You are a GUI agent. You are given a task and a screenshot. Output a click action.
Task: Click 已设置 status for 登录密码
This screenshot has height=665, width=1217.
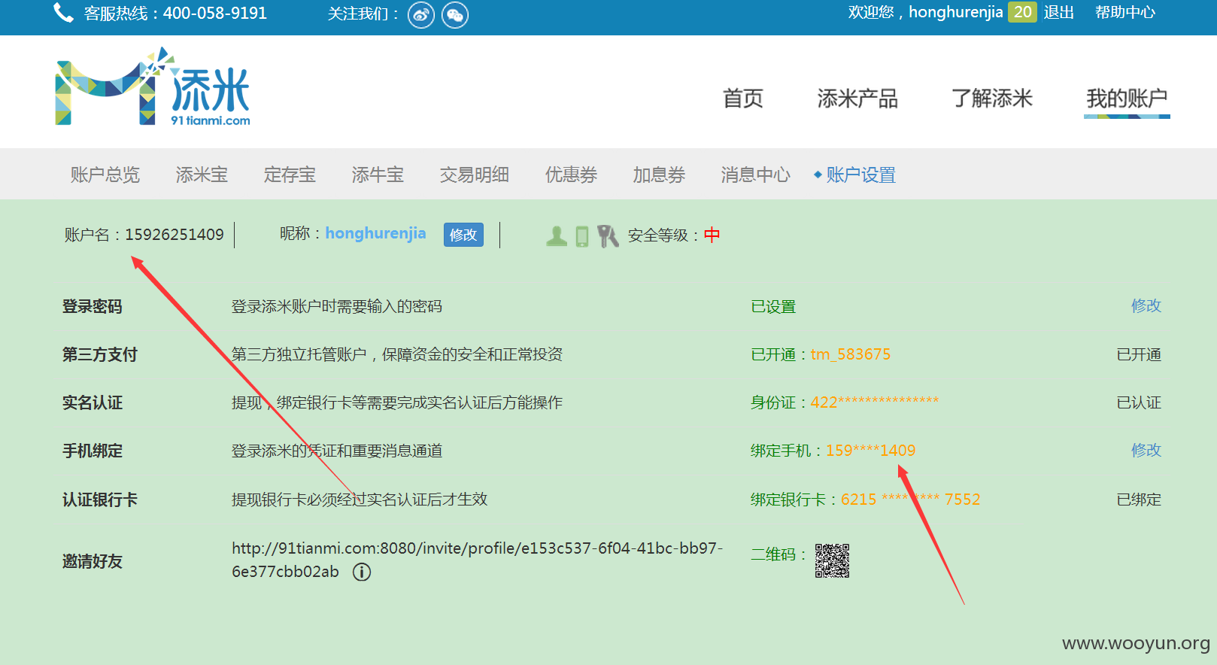[773, 306]
